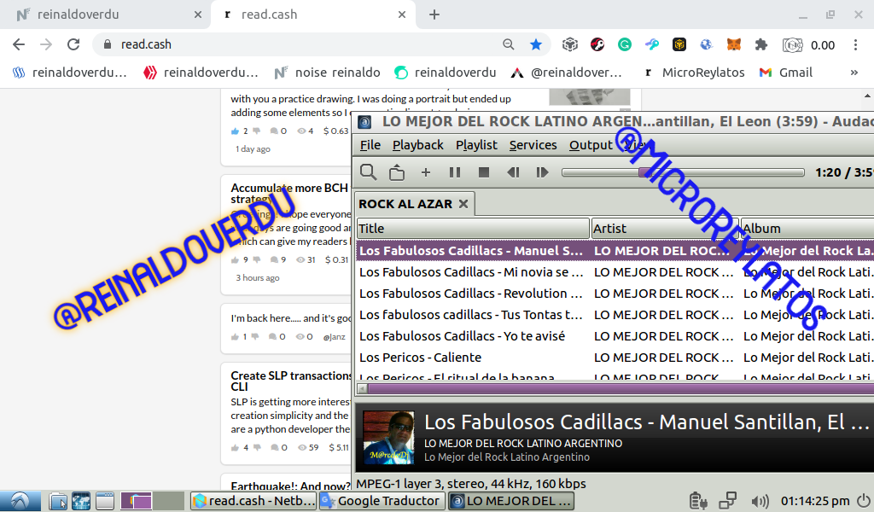The height and width of the screenshot is (512, 874).
Task: Open the Chrome three-dot menu
Action: [x=855, y=44]
